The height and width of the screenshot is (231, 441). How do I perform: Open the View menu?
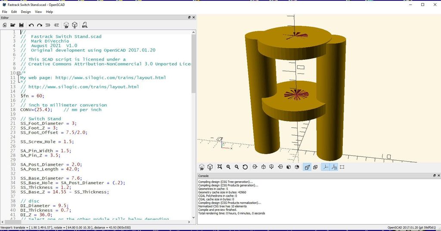(x=38, y=12)
